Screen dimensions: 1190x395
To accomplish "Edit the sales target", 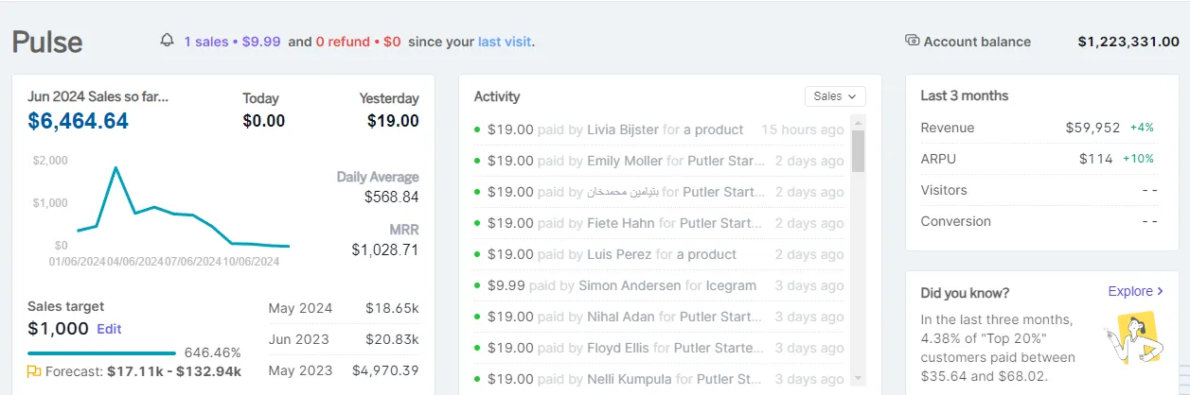I will (109, 329).
